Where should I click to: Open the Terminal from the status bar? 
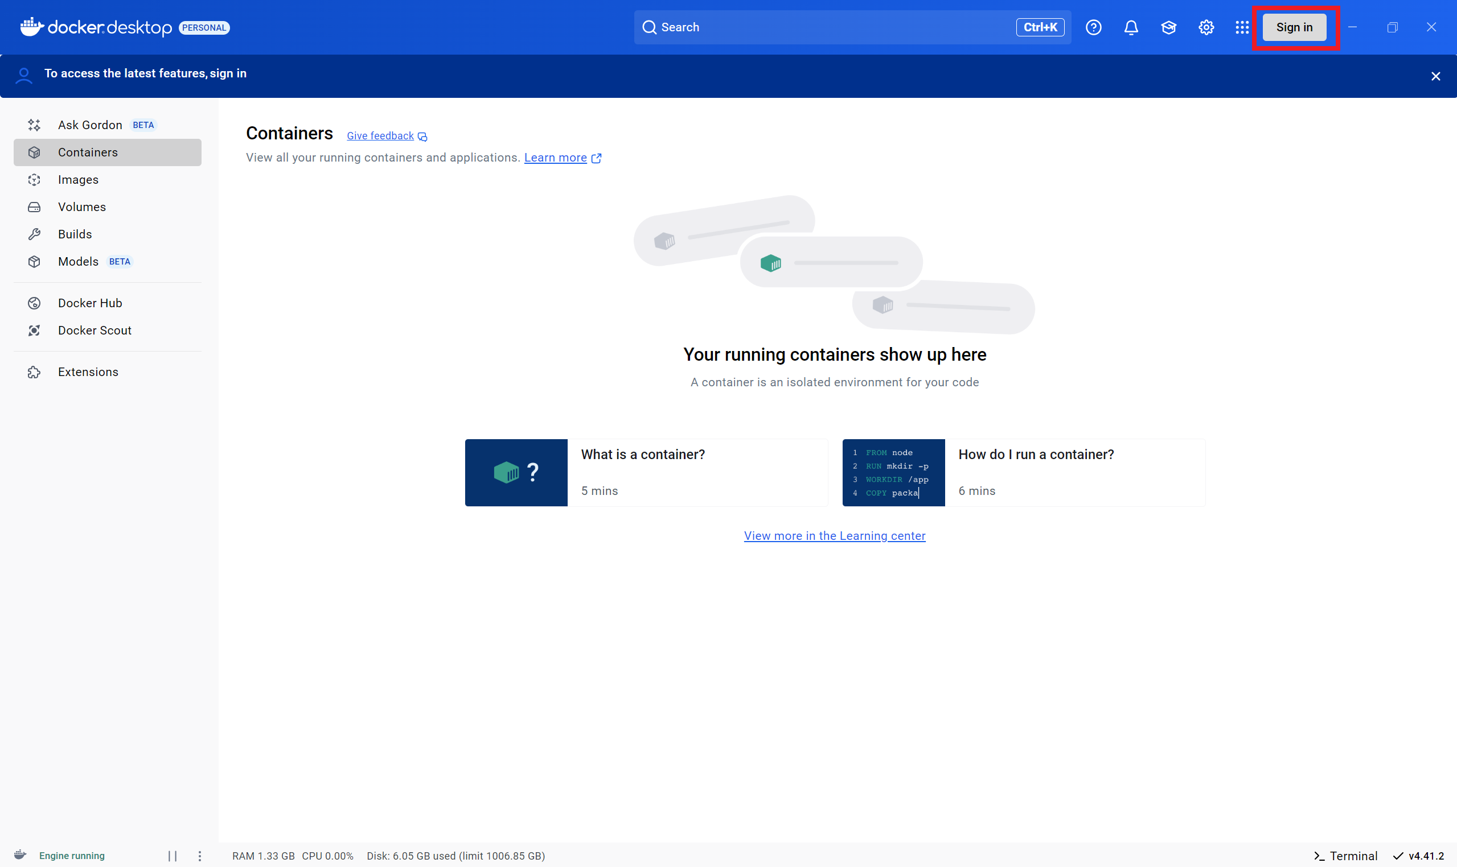pos(1345,855)
